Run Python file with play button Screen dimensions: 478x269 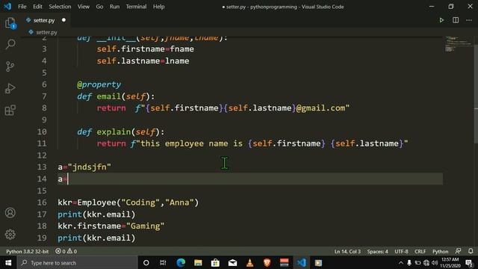(441, 20)
